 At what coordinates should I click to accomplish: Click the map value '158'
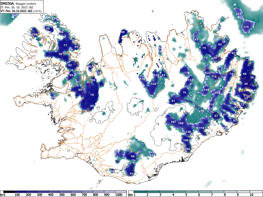[x=153, y=155]
